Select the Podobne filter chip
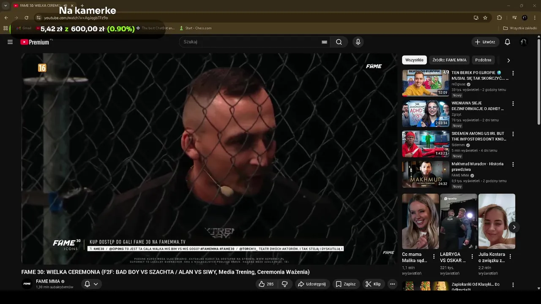 483,60
